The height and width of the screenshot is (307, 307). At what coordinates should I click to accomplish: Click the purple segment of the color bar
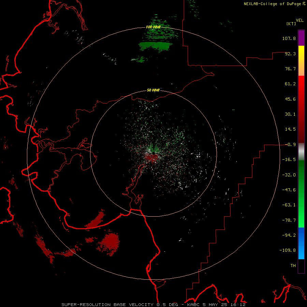coord(301,38)
